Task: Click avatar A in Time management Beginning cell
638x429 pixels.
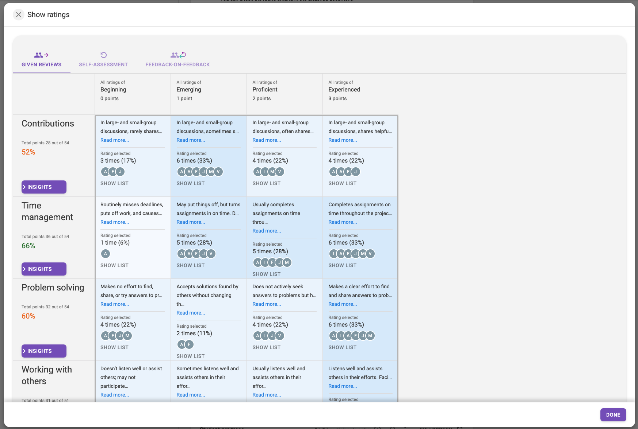Action: (x=106, y=254)
